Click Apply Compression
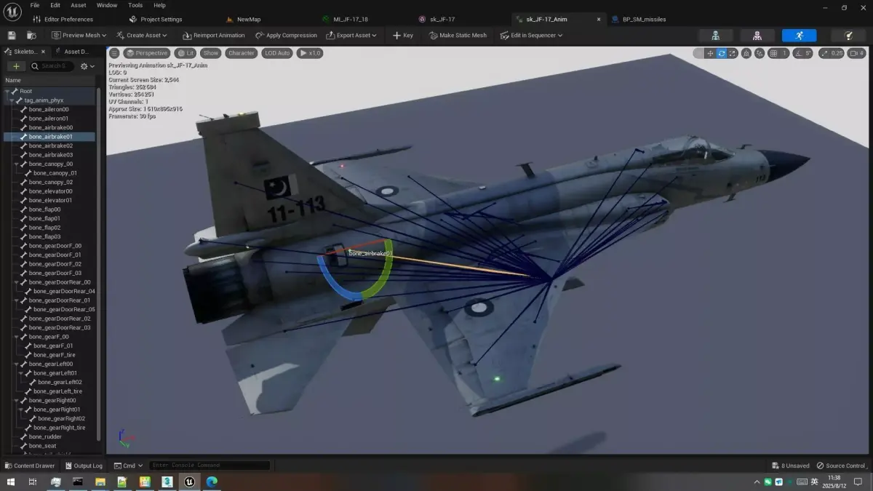This screenshot has width=873, height=491. click(x=286, y=35)
